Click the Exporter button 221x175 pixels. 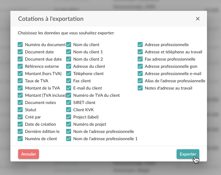(x=188, y=154)
